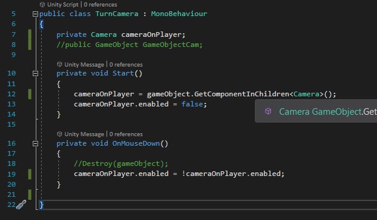Image resolution: width=377 pixels, height=220 pixels.
Task: Click the 'false' keyword on line 13
Action: tap(192, 104)
